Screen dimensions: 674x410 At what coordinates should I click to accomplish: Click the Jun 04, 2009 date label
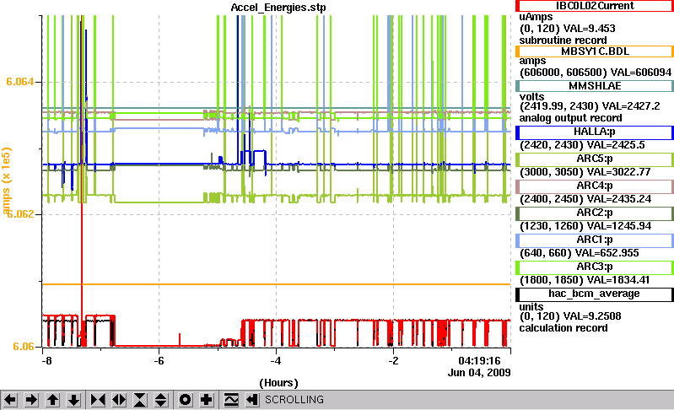pos(479,373)
